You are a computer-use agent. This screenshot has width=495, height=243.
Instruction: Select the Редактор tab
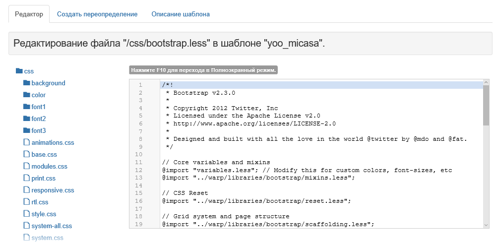29,14
